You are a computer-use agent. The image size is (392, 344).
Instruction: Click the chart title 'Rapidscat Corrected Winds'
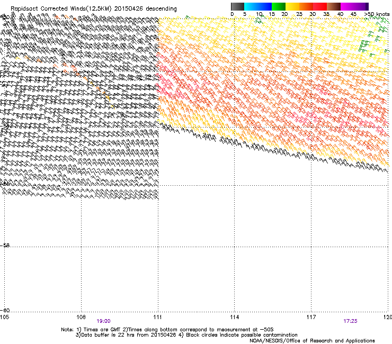[48, 8]
